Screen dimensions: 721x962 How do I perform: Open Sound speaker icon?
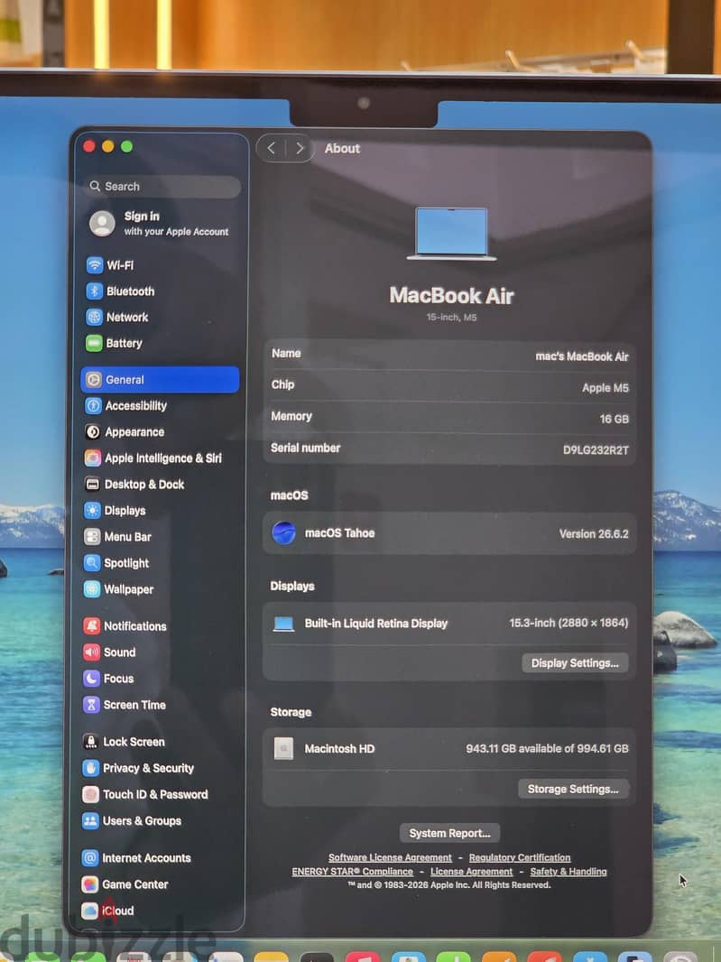pos(91,652)
